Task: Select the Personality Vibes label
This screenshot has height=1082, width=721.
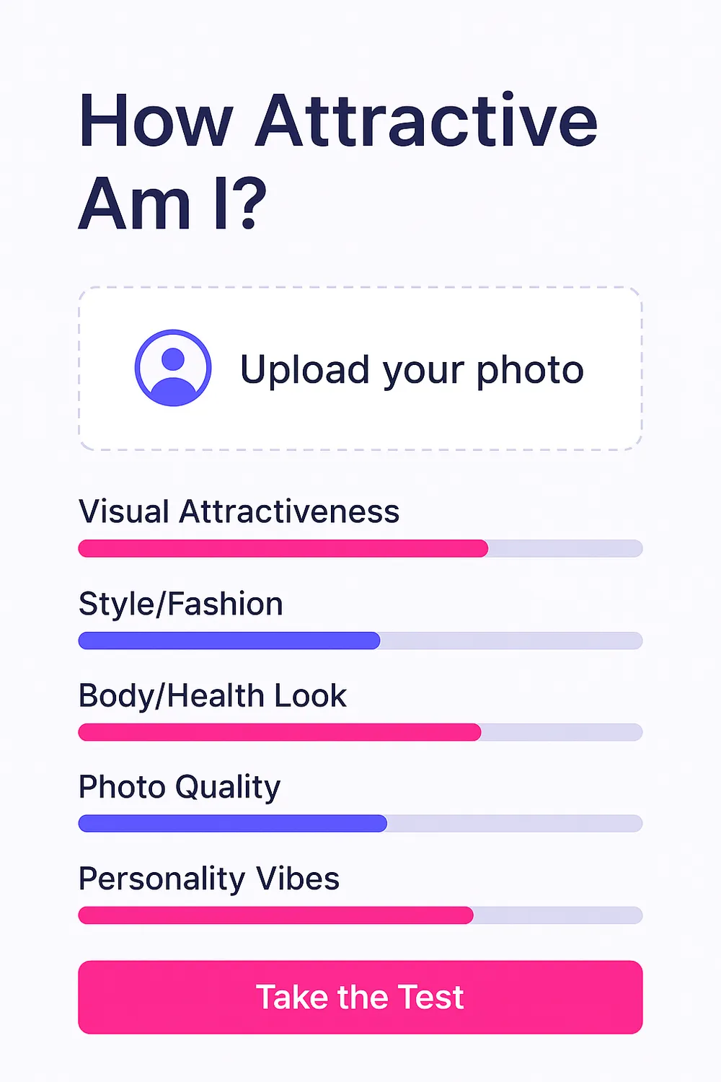Action: tap(208, 879)
